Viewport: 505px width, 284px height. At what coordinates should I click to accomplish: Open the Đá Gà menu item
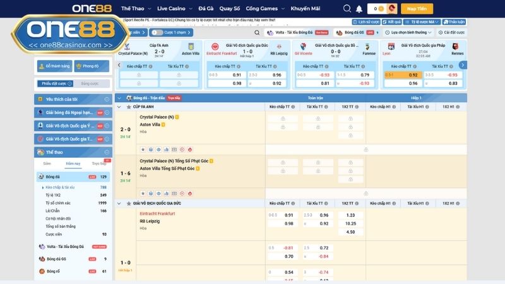click(x=206, y=9)
